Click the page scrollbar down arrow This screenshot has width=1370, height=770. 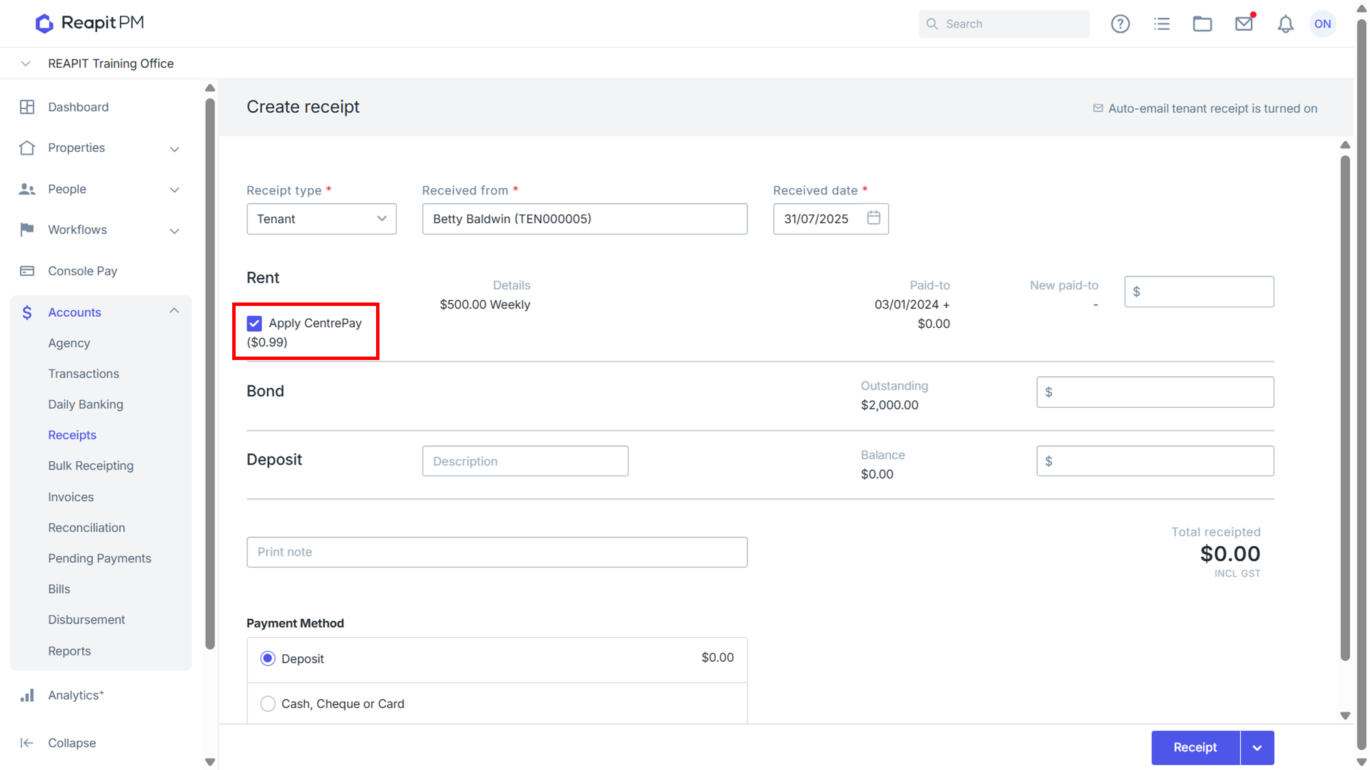1362,762
